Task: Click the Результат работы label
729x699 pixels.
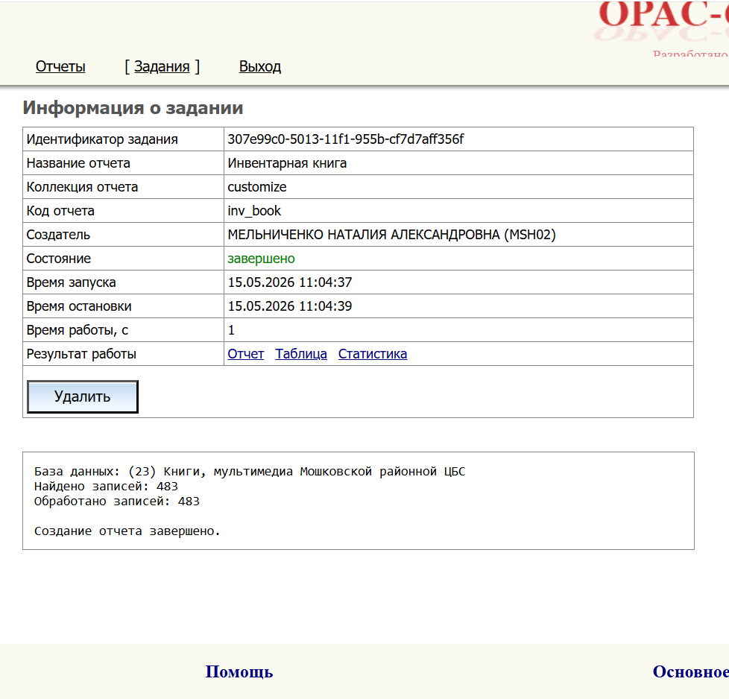Action: pos(81,354)
